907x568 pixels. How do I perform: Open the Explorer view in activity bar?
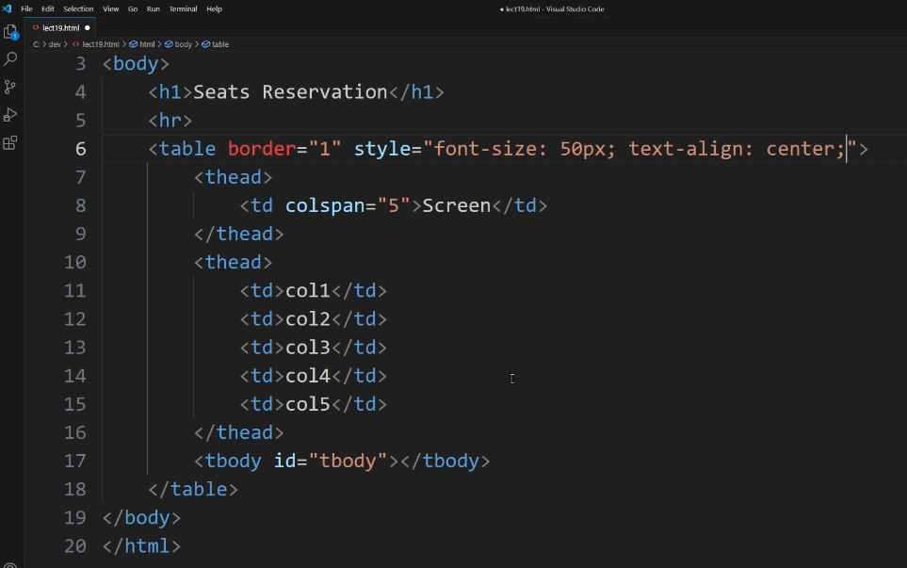[10, 32]
